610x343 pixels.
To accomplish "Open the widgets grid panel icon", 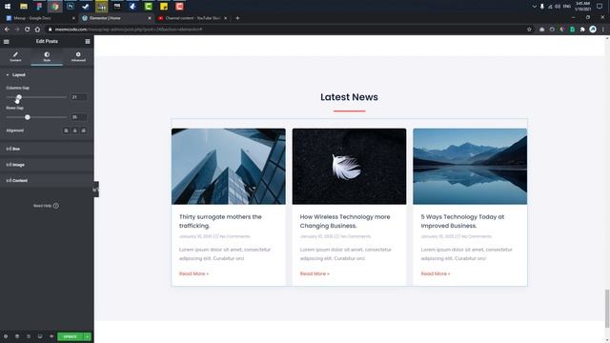I will (x=88, y=42).
